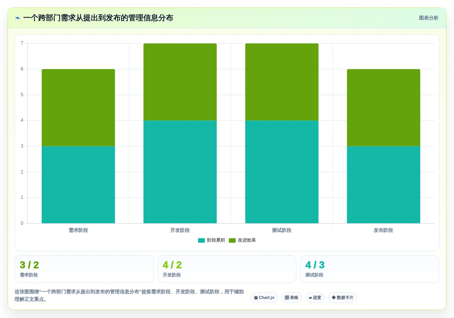Click the green bar segment for 发布阶段

(383, 107)
